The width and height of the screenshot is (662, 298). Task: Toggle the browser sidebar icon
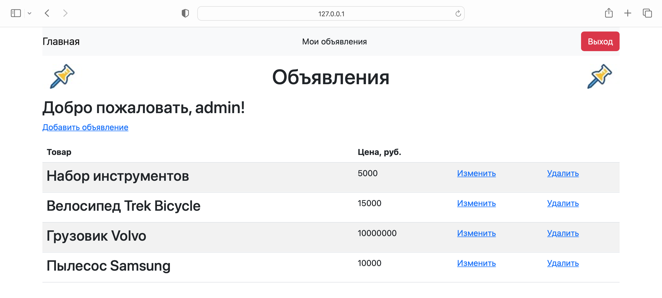16,13
